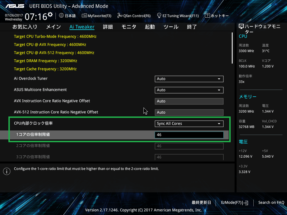Click Target DRAM Frequency : 3200MHz text
287x215 pixels.
point(46,61)
